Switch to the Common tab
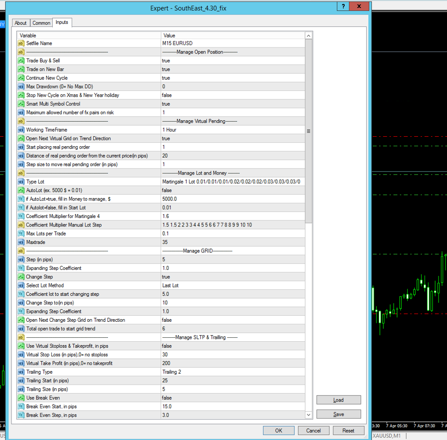Screen dimensions: 447x440 (41, 23)
